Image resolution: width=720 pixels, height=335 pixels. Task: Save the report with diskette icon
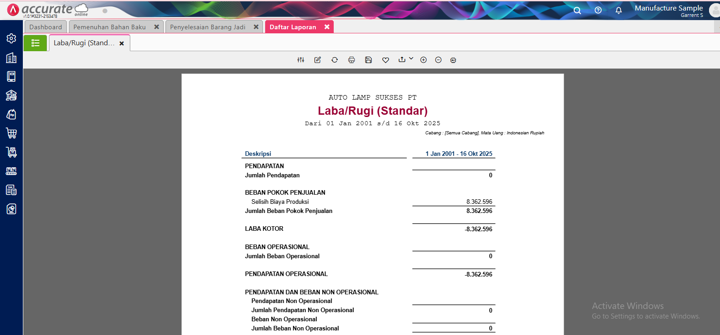368,60
